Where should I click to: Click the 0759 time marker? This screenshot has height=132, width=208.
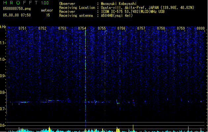(x=181, y=28)
